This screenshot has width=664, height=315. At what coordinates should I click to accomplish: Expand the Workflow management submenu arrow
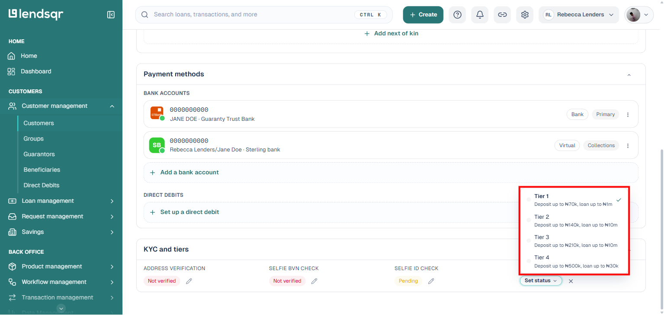(x=112, y=282)
